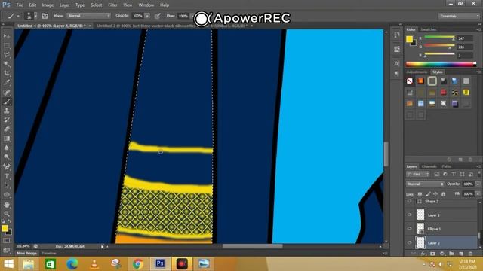483x271 pixels.
Task: Toggle Quick Mask mode icon
Action: point(7,241)
